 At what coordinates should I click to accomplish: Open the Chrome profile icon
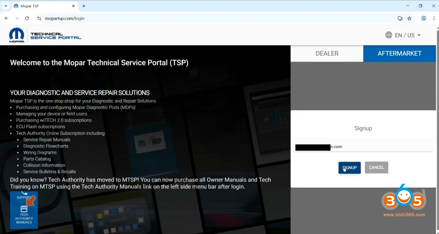point(424,18)
